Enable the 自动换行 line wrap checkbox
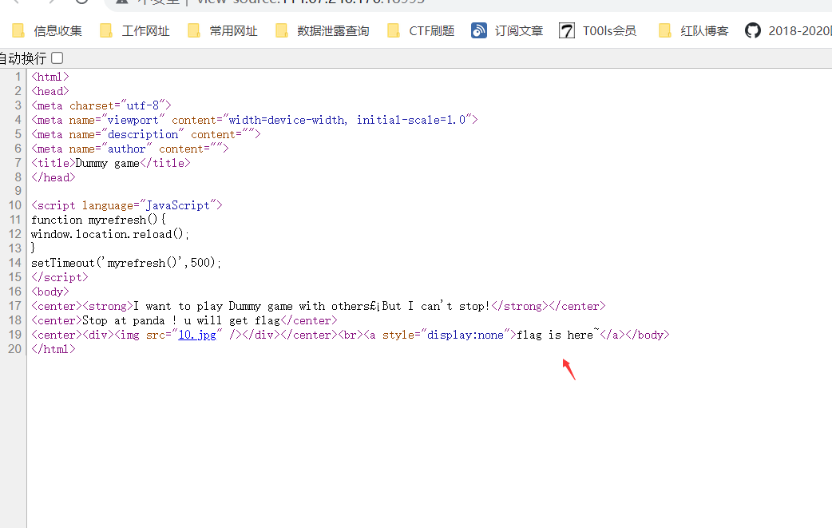This screenshot has height=528, width=832. [57, 58]
